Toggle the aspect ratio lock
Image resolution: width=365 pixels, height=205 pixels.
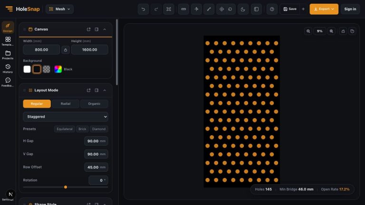(66, 50)
